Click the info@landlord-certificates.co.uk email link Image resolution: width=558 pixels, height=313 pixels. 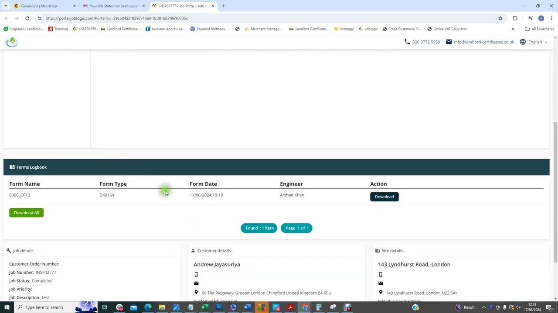[483, 42]
